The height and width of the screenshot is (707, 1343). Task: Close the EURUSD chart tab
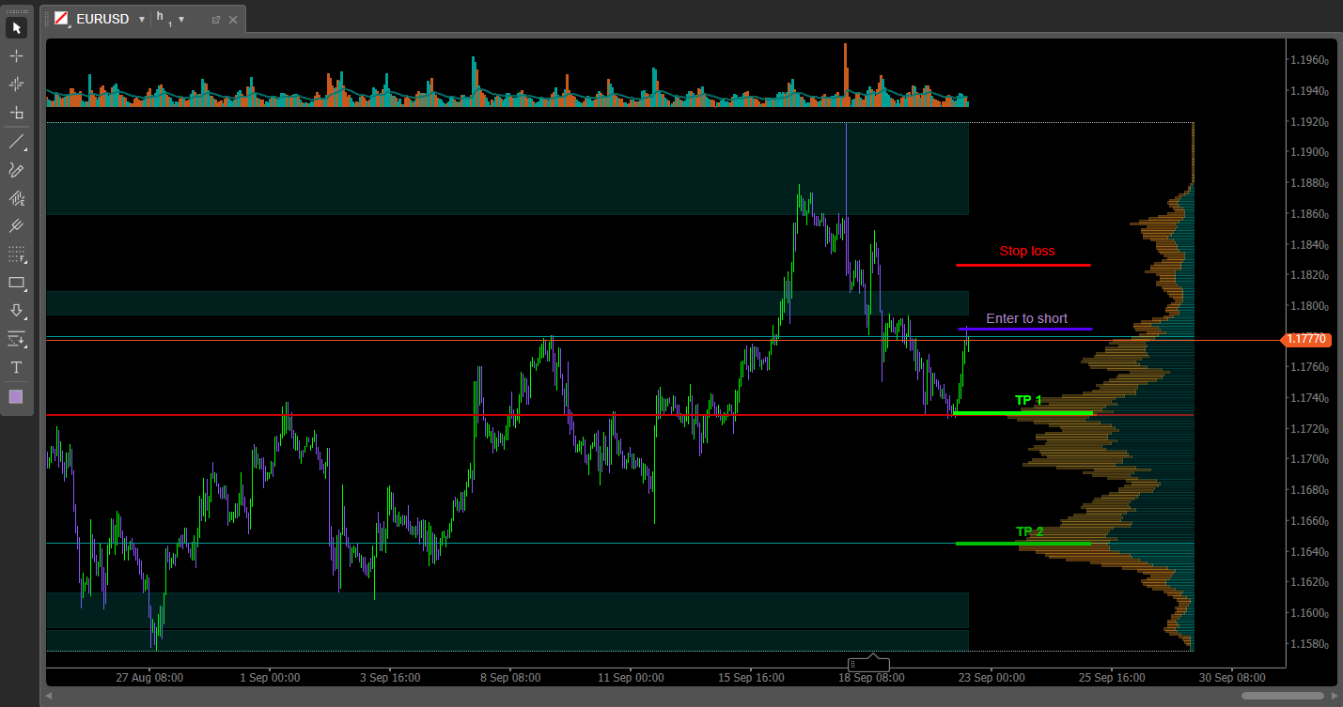(x=233, y=19)
